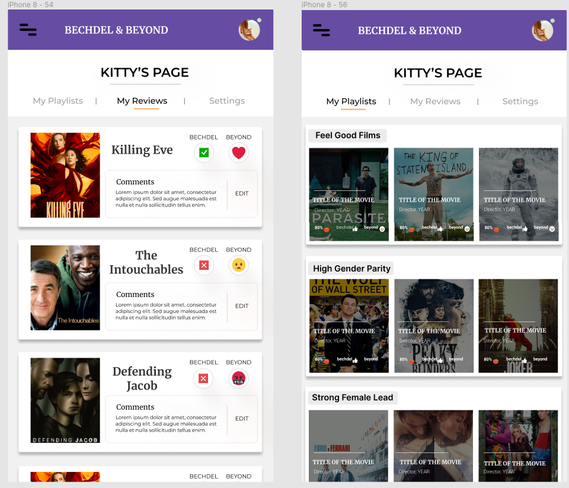
Task: Open the Killing Eve poster
Action: coord(65,175)
